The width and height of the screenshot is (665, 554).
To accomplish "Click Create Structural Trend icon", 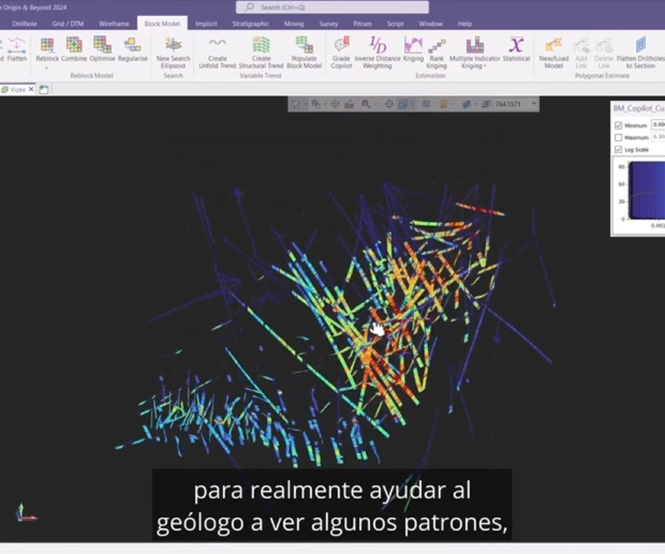I will pos(261,46).
